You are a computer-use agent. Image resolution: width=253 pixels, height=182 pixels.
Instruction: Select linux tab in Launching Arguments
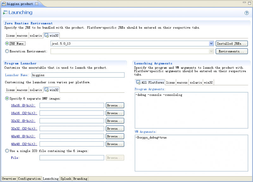click(170, 83)
